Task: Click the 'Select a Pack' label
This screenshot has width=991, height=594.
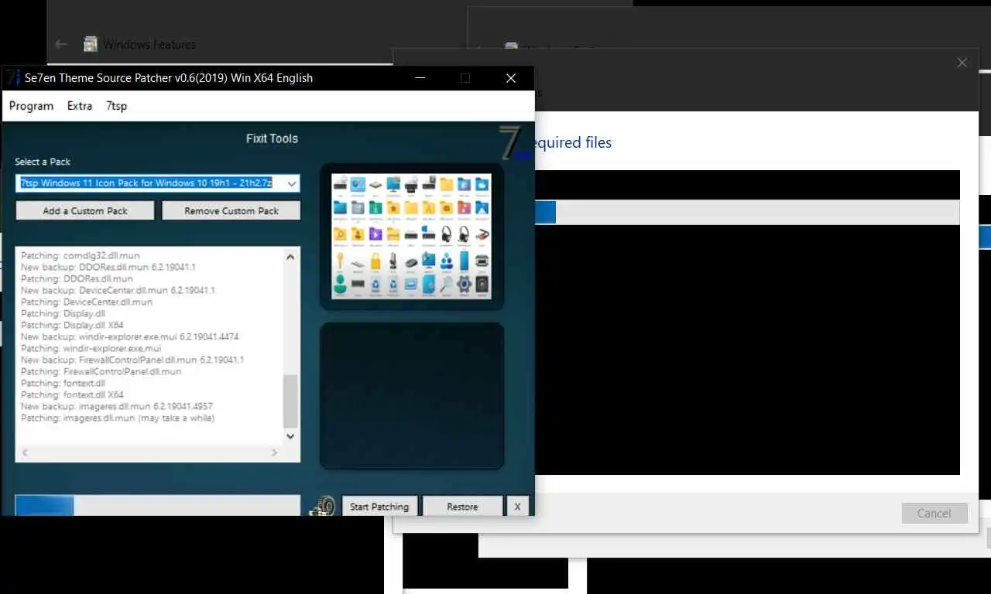Action: (43, 162)
